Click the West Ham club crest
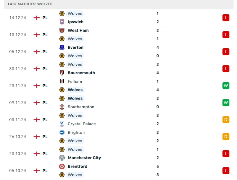 tap(62, 31)
